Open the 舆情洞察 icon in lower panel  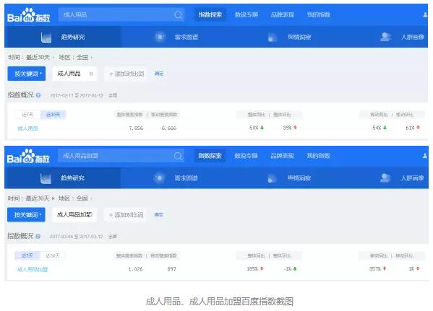pos(273,178)
